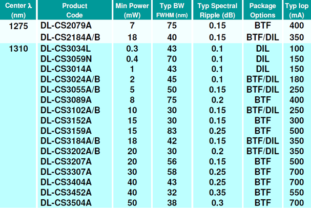This screenshot has width=311, height=208.
Task: Select the 1310 center wavelength cell
Action: (18, 49)
